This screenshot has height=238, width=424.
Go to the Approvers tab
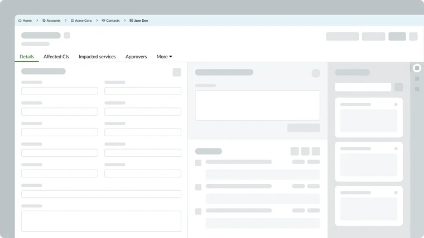136,57
